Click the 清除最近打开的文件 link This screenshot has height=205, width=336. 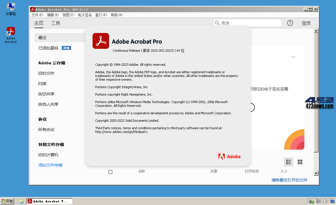pyautogui.click(x=289, y=180)
